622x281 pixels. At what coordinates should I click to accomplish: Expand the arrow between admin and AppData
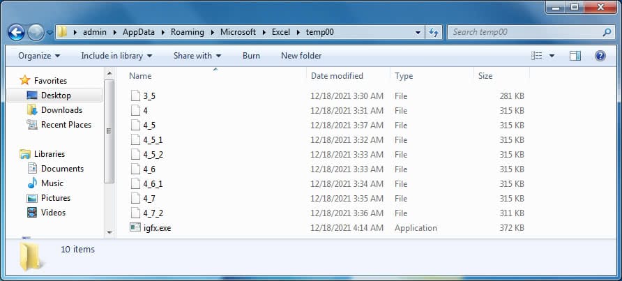pos(114,33)
